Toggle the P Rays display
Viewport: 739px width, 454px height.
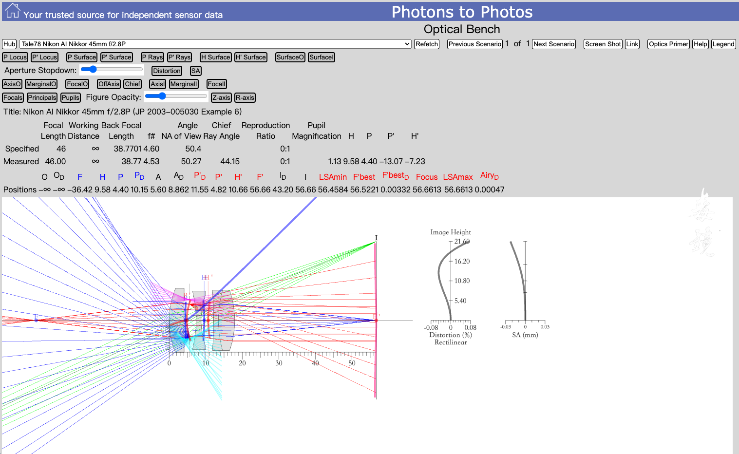pyautogui.click(x=152, y=57)
